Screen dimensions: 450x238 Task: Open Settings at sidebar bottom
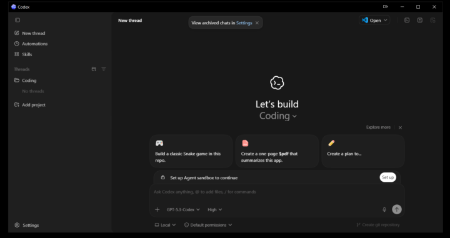click(x=27, y=226)
